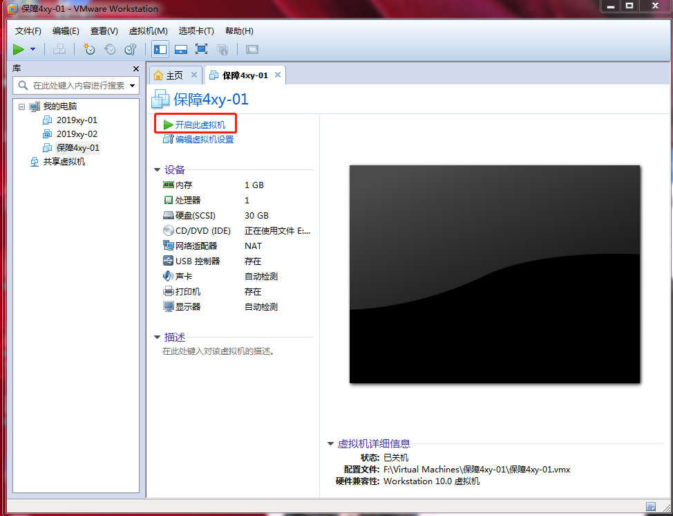The width and height of the screenshot is (673, 516).
Task: Click the console view toolbar icon
Action: click(252, 49)
